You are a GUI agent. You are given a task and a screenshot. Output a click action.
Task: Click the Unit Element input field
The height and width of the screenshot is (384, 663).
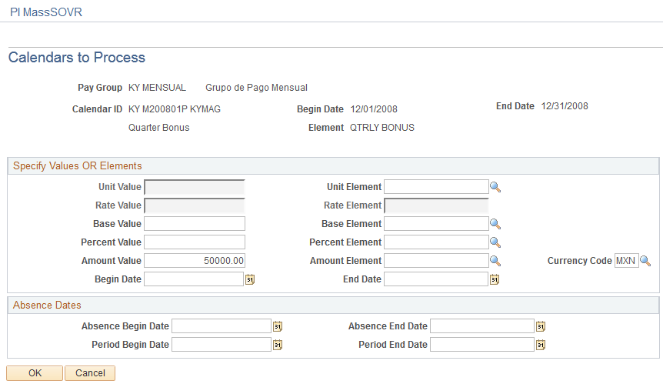[x=436, y=187]
